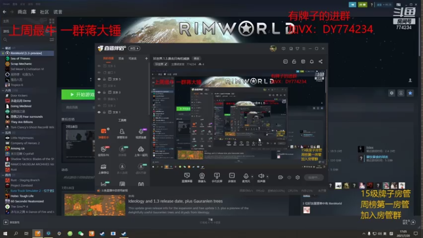Favorite RimWorld with the star icon
This screenshot has height=238, width=423.
tap(410, 93)
